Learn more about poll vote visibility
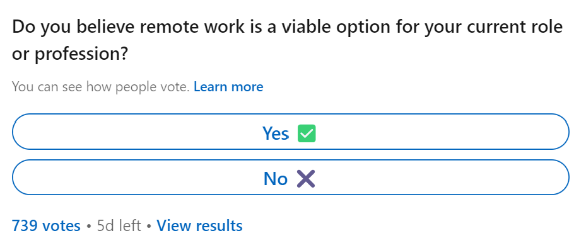 228,87
